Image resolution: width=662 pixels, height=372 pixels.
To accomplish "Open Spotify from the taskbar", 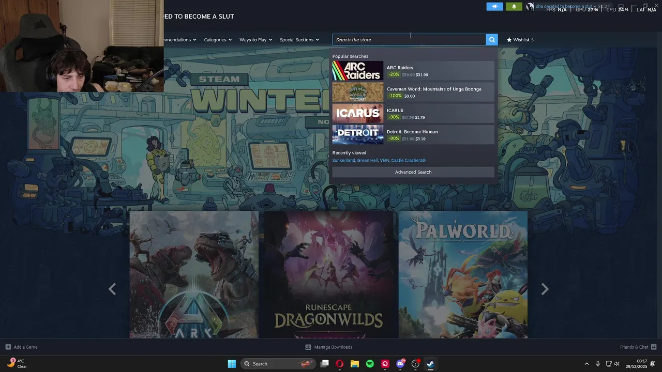I will point(370,364).
